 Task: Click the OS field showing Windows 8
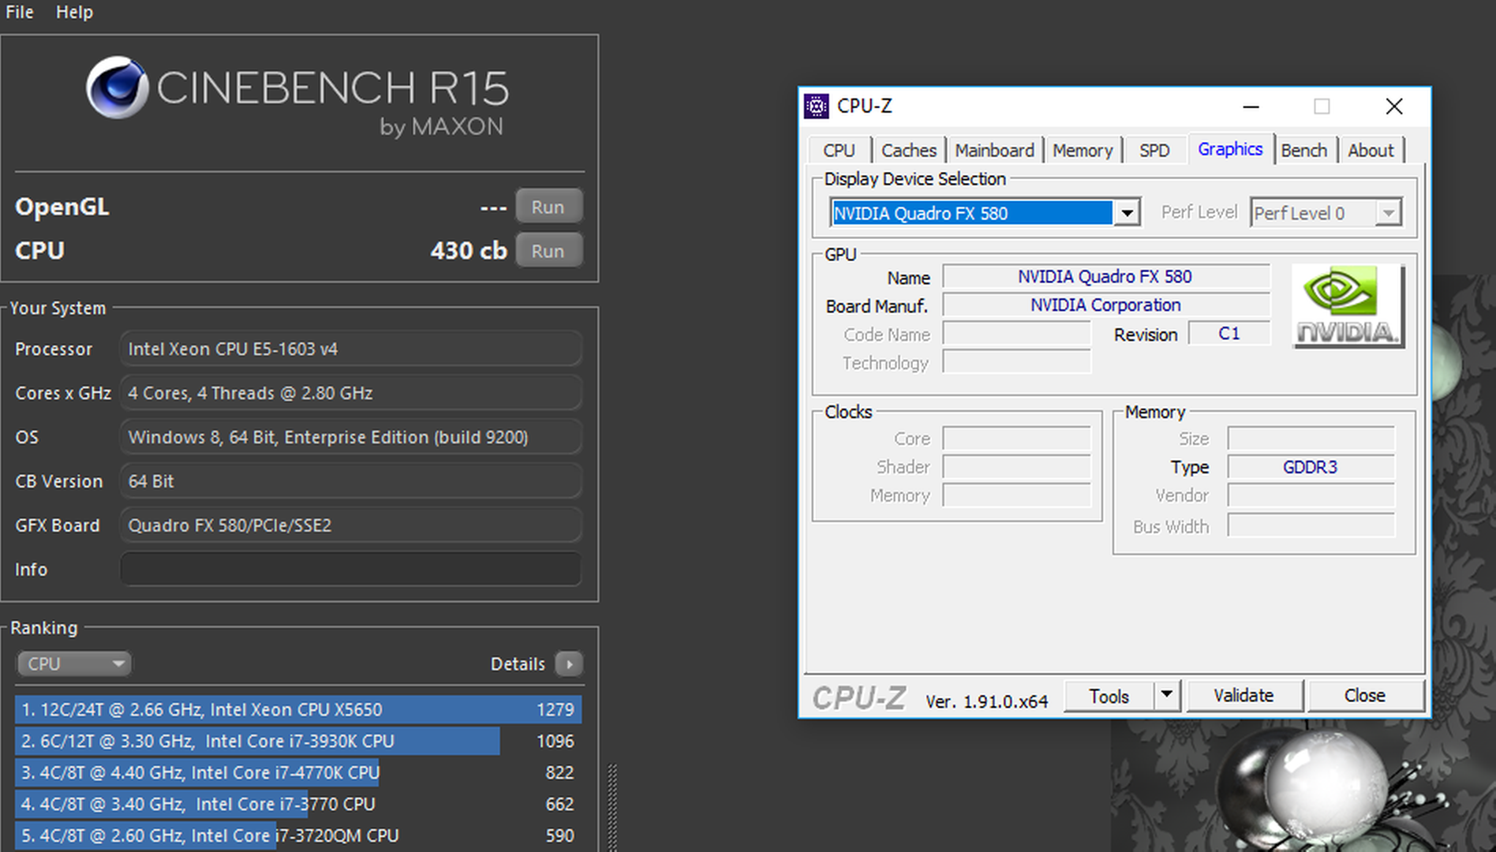click(351, 437)
